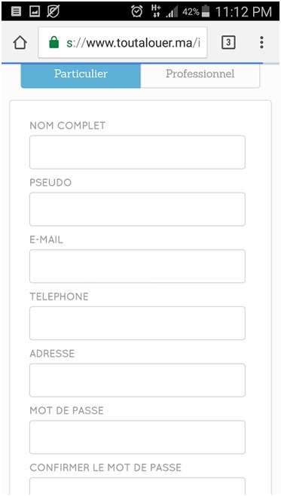Focus the Mot de Passe field
Viewport: 281px width, 496px height.
(x=137, y=437)
